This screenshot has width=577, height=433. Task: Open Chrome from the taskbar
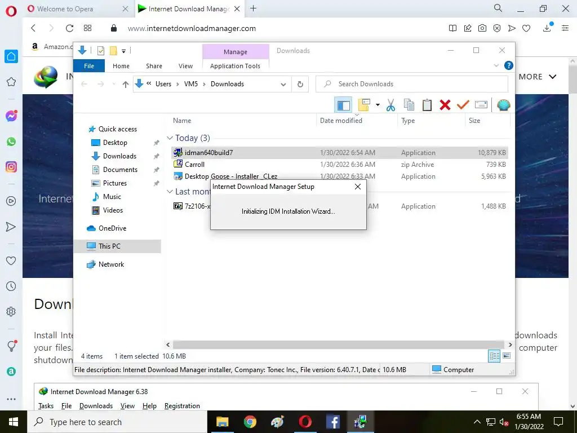pos(250,422)
